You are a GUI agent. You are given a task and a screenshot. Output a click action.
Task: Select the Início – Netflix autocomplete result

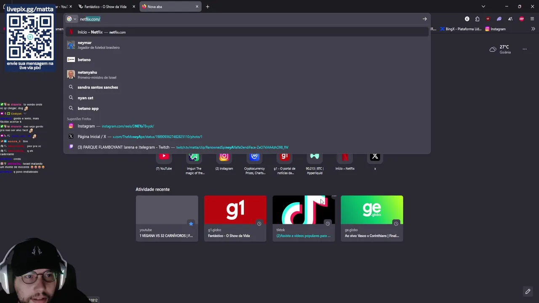pos(247,32)
